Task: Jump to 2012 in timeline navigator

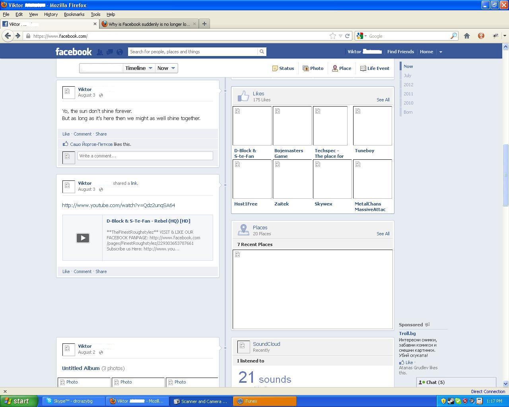Action: pos(408,85)
